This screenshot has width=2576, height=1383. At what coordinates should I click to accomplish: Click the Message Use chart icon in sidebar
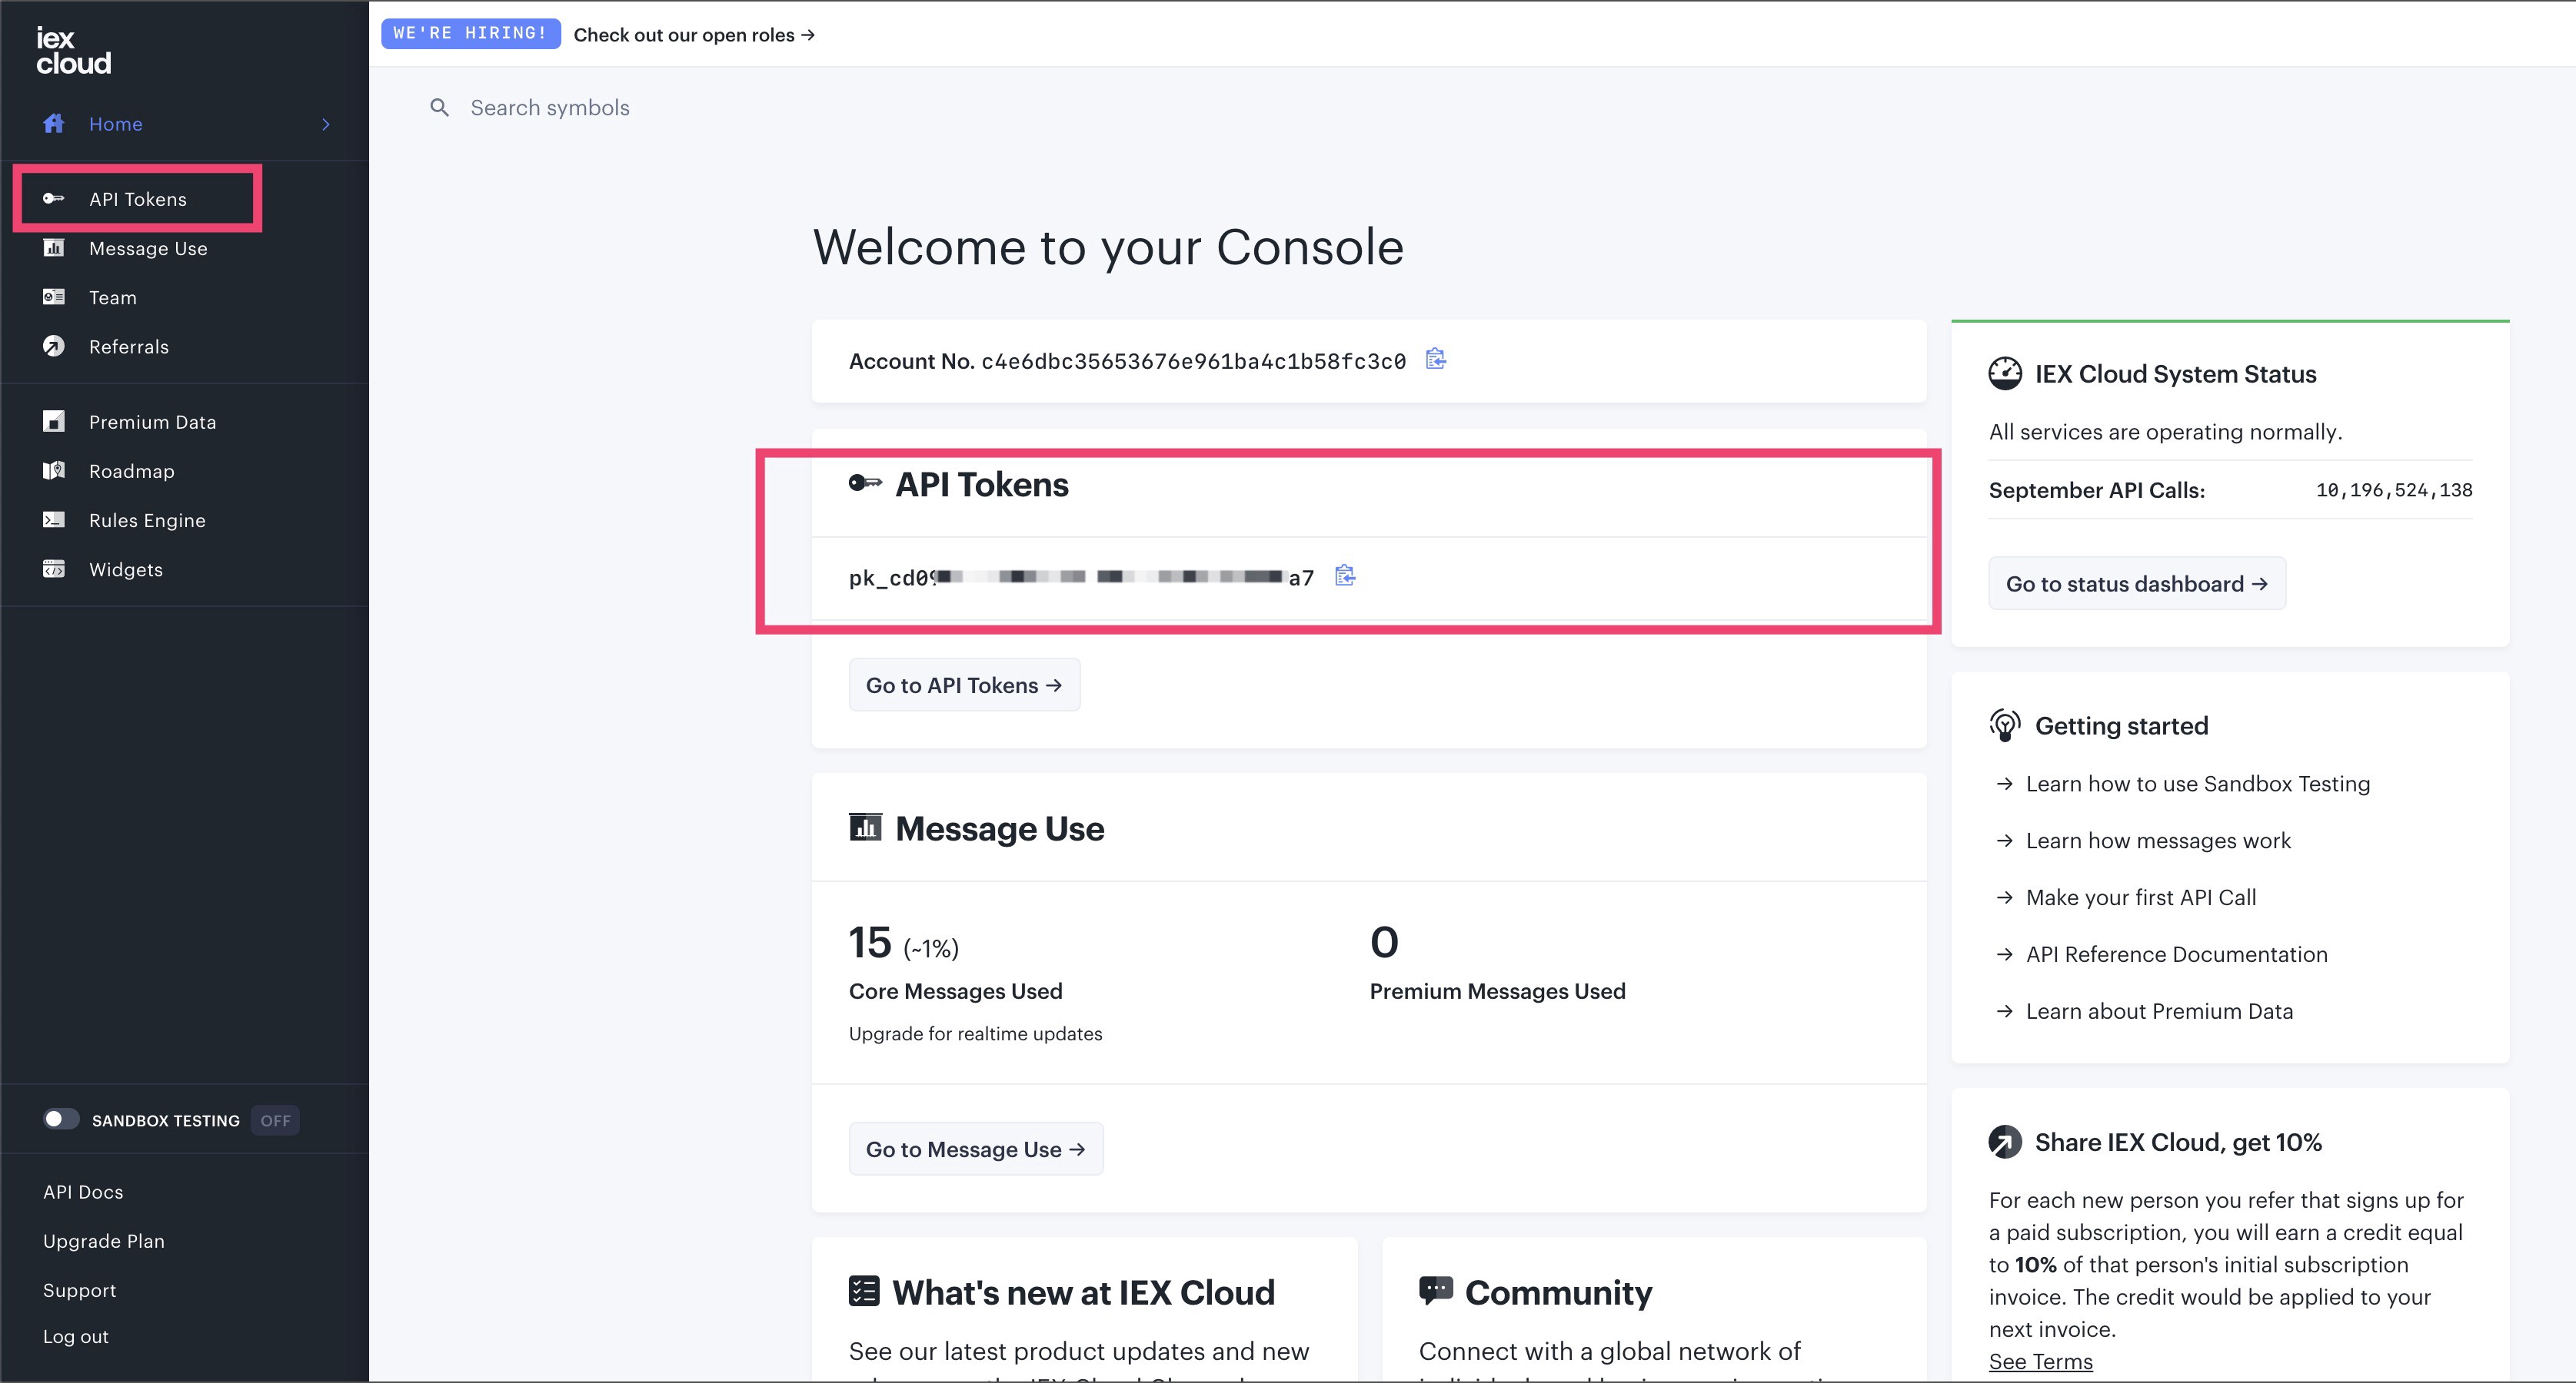(x=54, y=248)
